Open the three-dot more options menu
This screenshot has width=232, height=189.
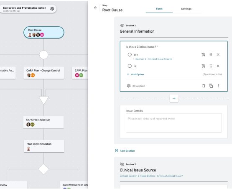pyautogui.click(x=218, y=86)
